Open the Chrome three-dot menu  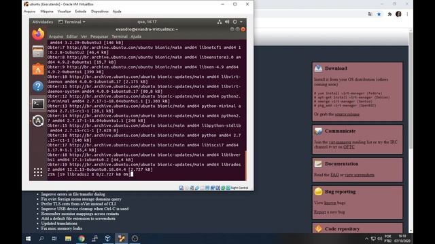click(x=407, y=14)
